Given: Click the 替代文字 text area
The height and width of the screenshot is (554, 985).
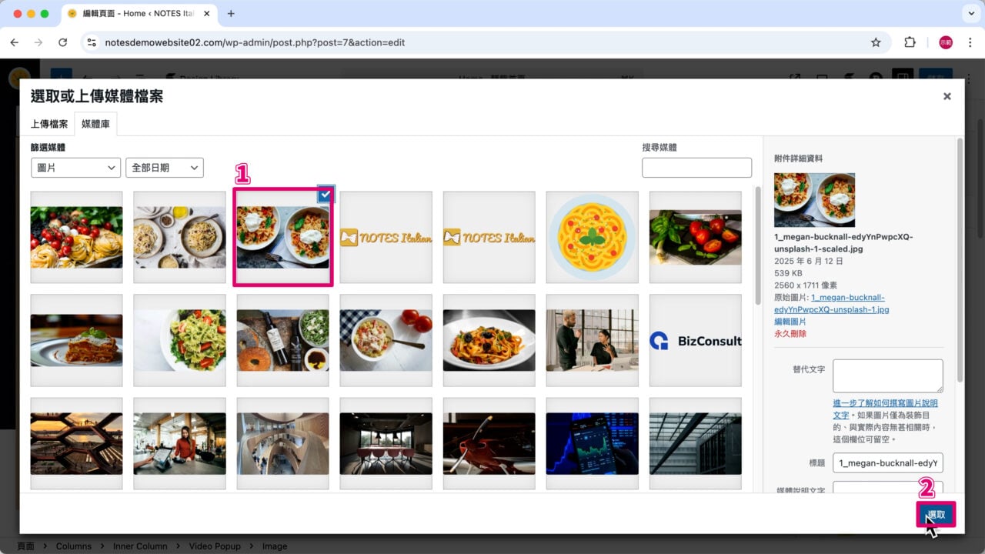Looking at the screenshot, I should [887, 375].
